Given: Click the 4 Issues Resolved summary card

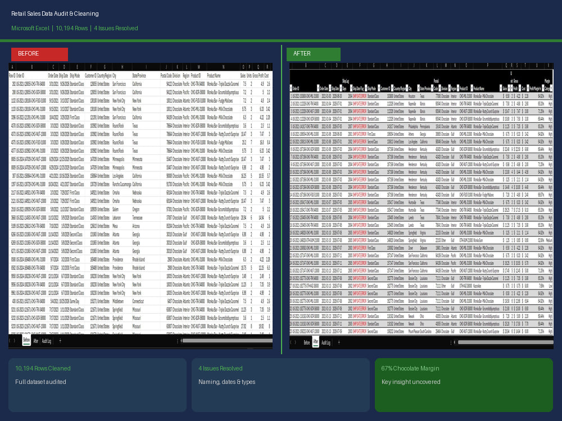Looking at the screenshot, I should (x=280, y=385).
